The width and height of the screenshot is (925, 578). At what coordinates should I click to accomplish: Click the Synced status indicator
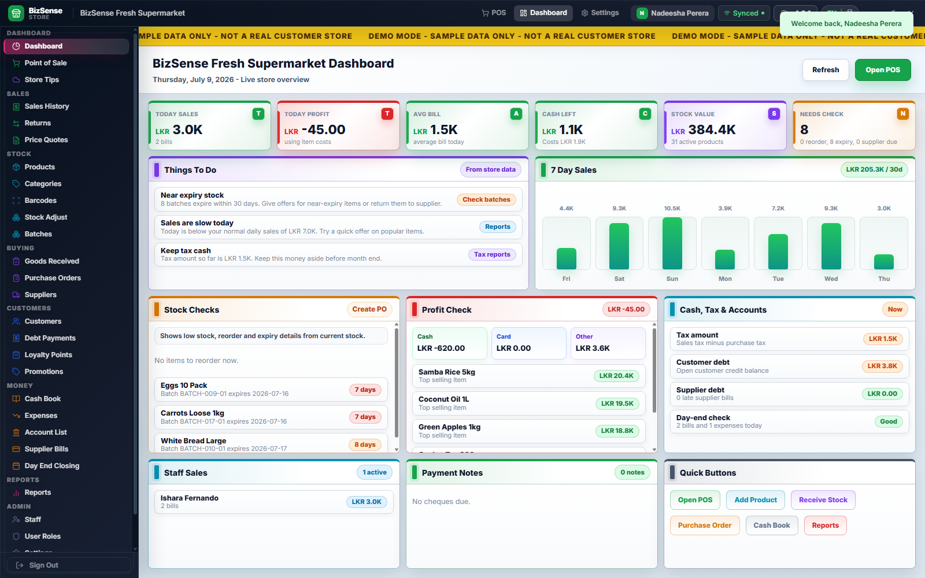744,13
